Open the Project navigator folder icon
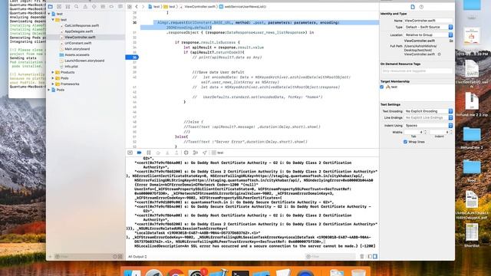491x276 pixels. click(51, 7)
